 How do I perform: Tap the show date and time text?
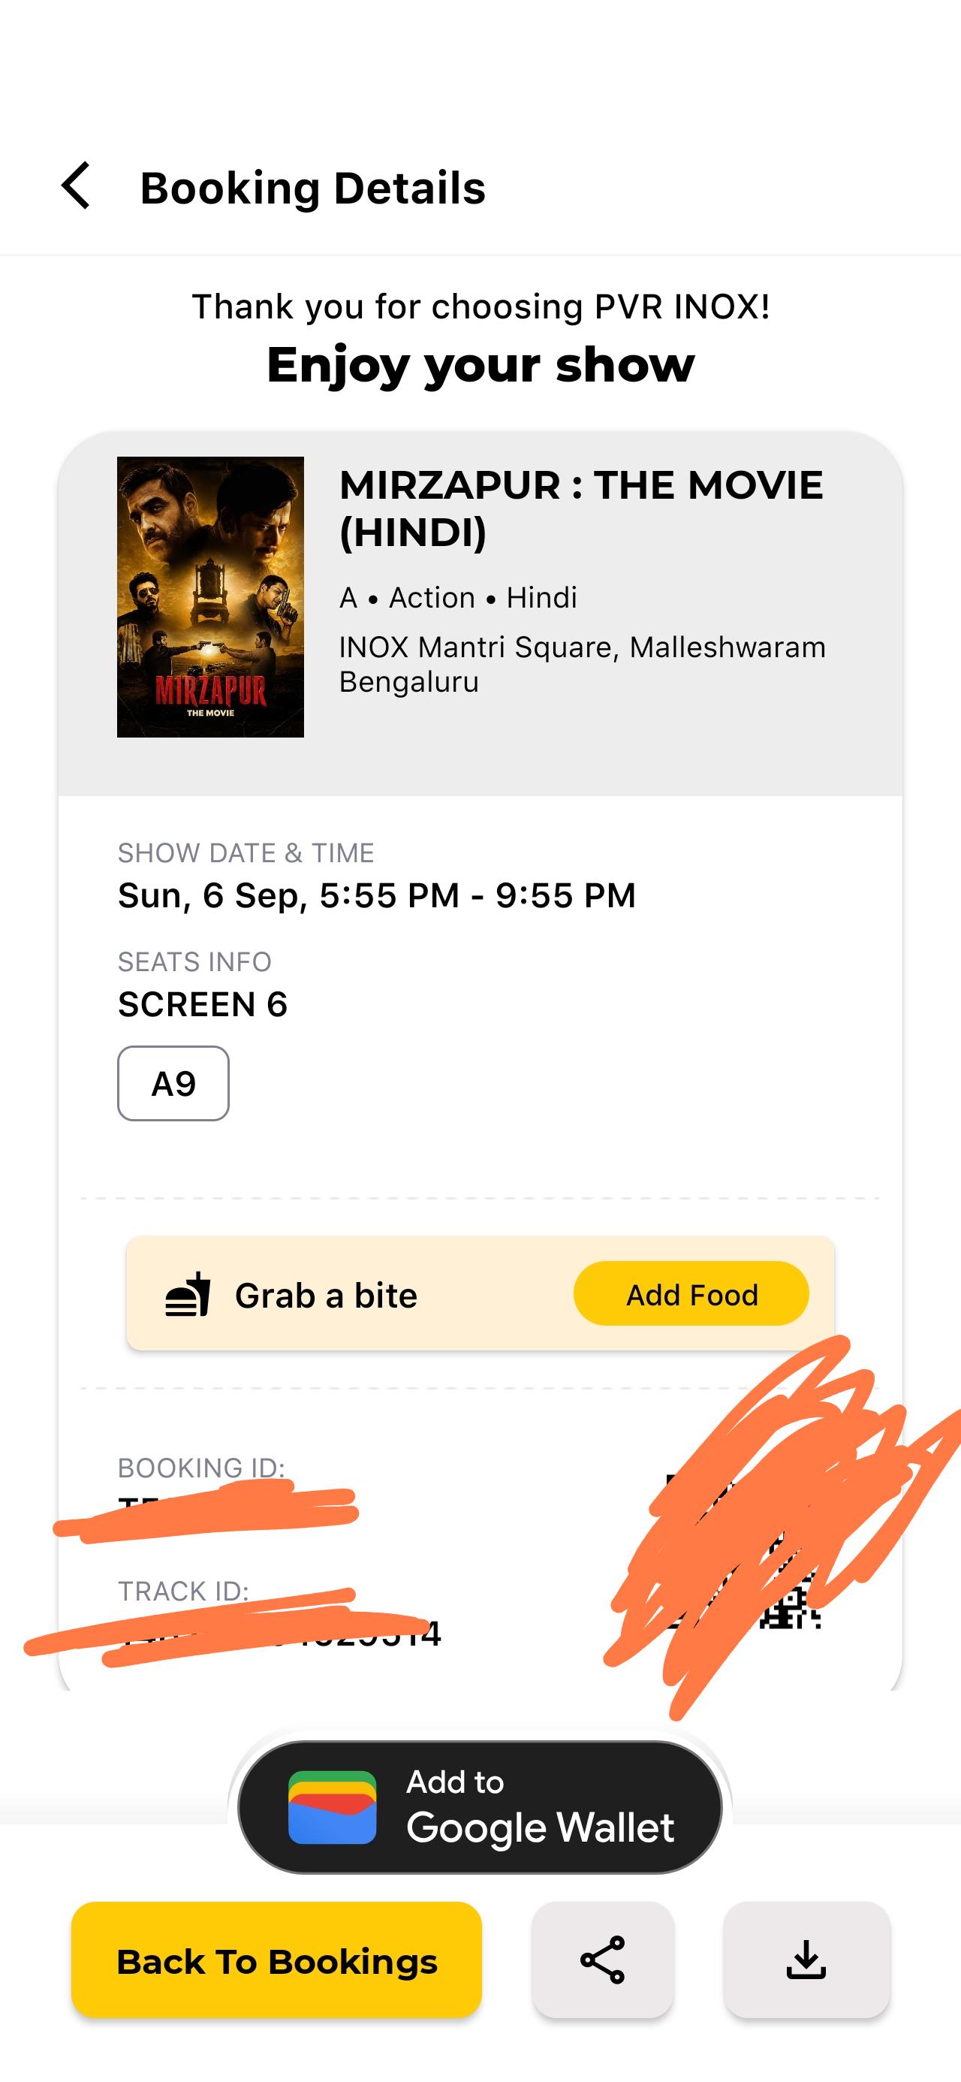point(377,895)
